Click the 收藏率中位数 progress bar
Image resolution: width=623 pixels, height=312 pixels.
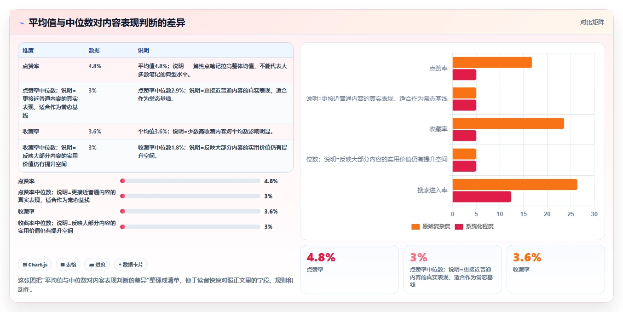pos(190,226)
